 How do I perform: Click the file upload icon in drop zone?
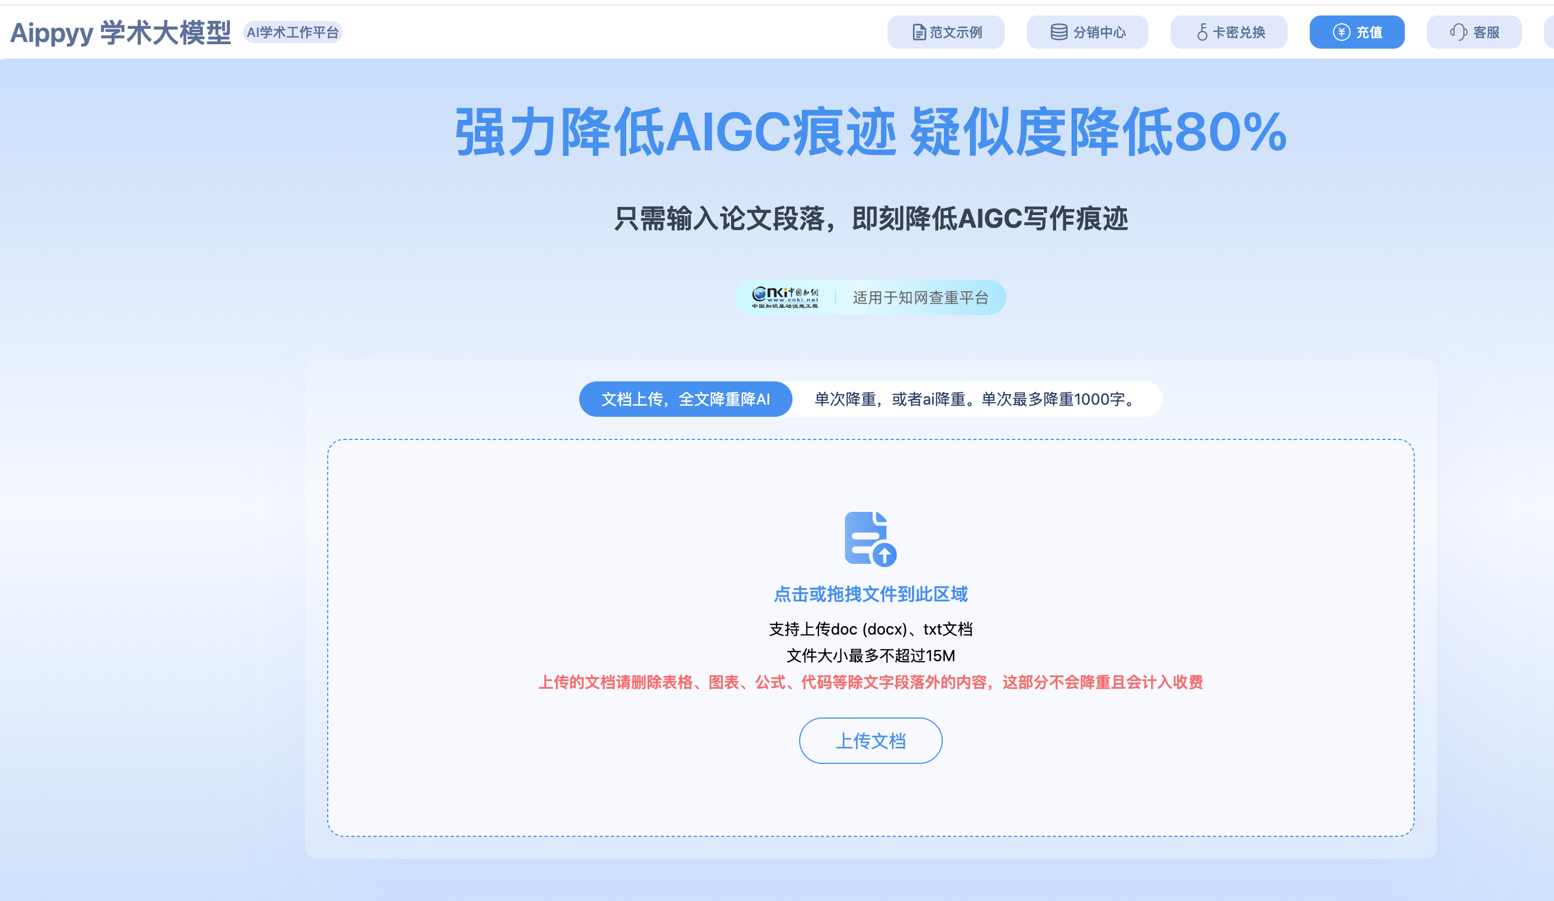coord(870,538)
